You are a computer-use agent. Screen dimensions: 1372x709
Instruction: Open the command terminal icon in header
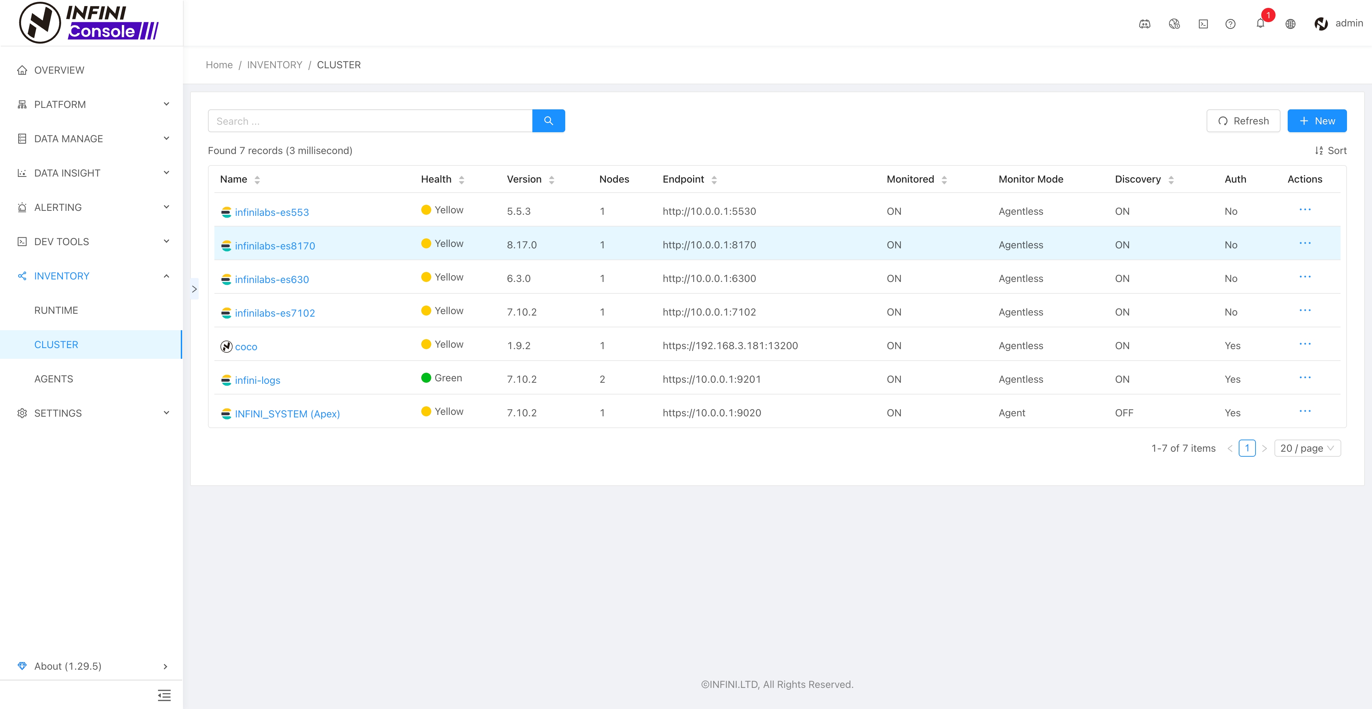pyautogui.click(x=1203, y=24)
